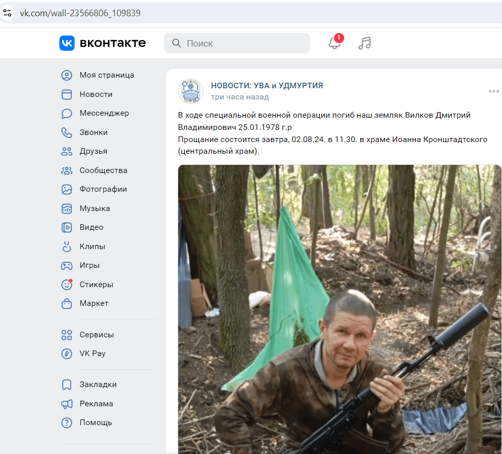Click the Clips icon in sidebar
502x454 pixels.
coord(66,247)
